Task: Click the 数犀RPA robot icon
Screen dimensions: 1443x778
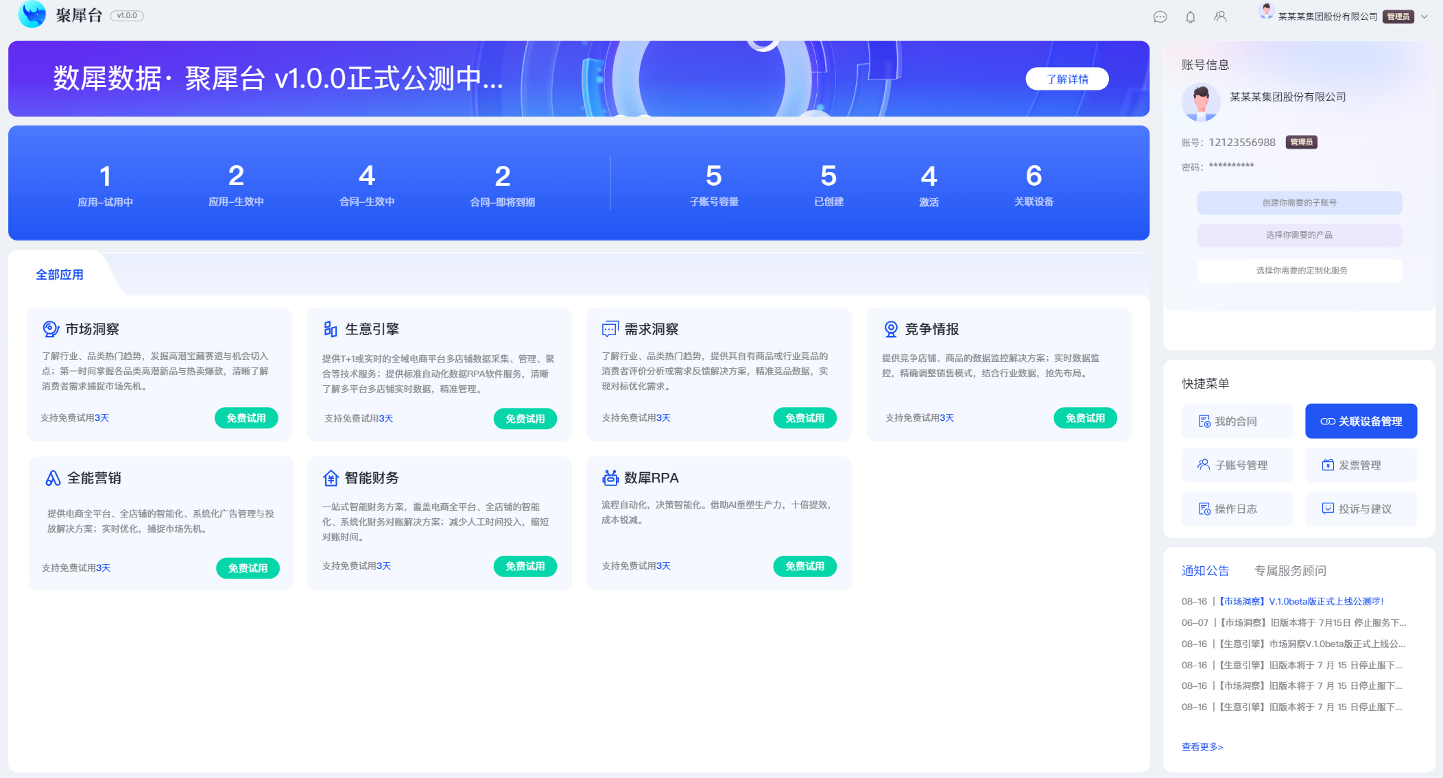Action: [610, 478]
